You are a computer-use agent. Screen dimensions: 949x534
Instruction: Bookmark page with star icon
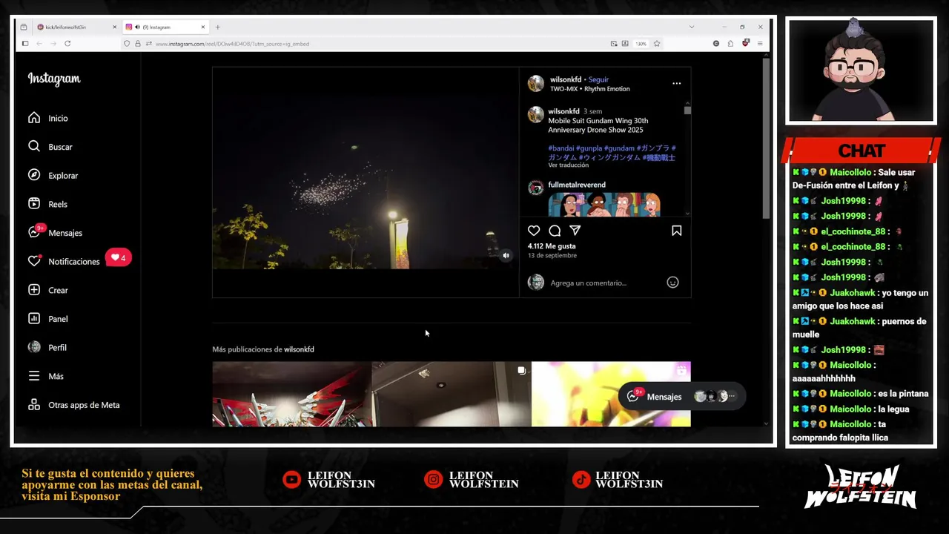657,44
